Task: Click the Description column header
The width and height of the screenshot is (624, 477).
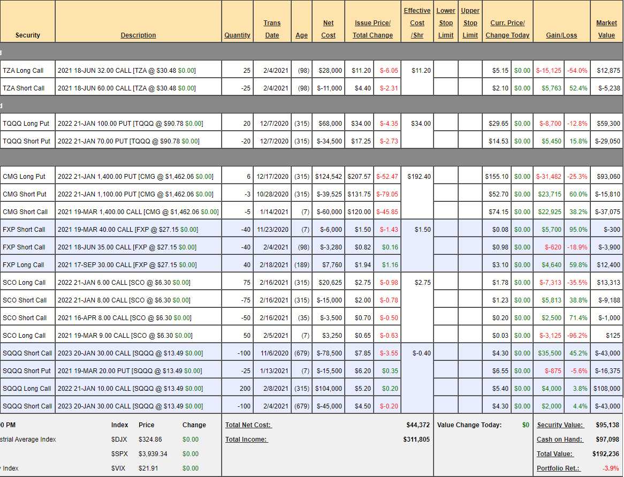Action: (138, 35)
